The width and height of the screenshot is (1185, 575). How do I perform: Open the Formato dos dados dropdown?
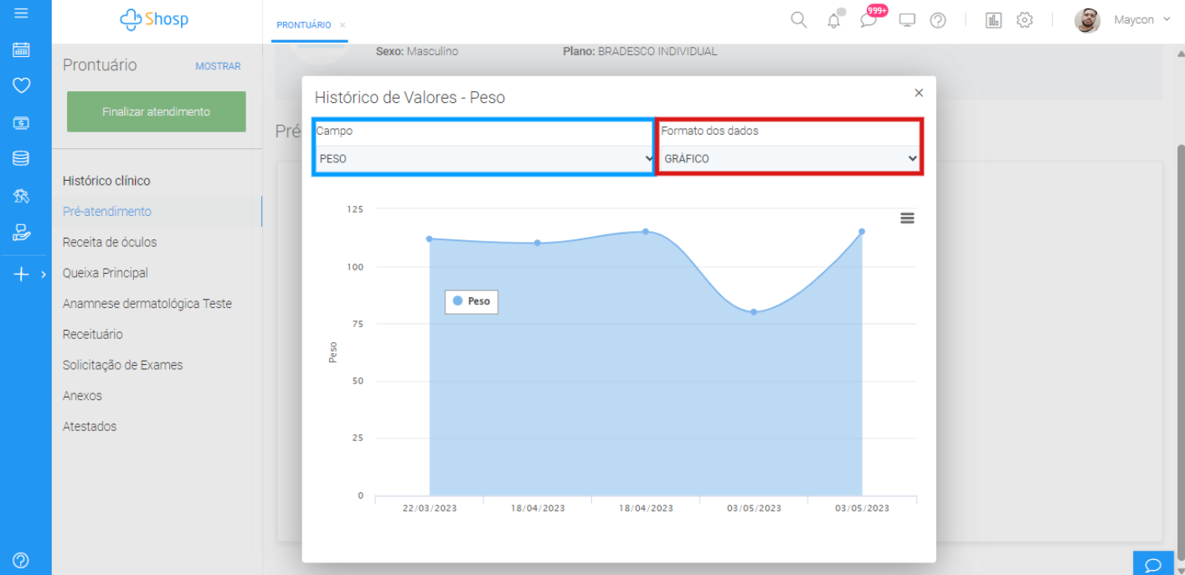(790, 158)
